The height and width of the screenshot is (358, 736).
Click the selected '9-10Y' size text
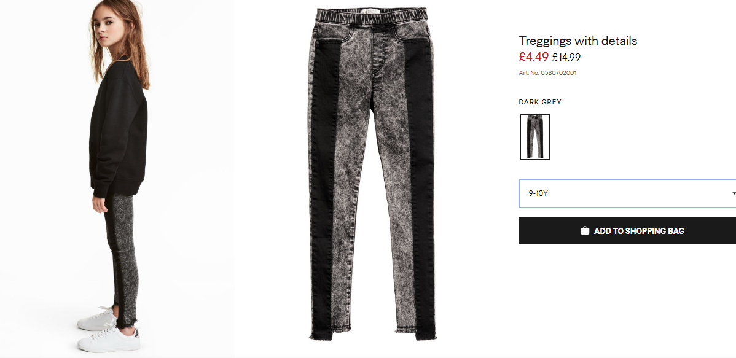click(538, 193)
